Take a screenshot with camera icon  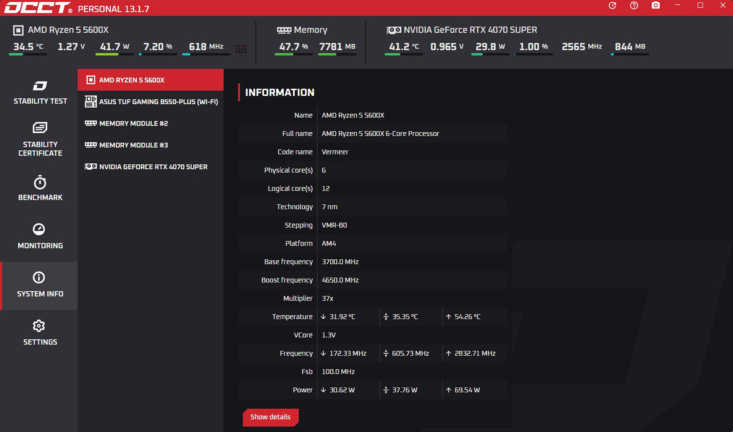tap(656, 6)
